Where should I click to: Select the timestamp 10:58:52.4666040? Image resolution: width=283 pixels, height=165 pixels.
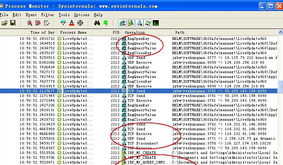[37, 134]
